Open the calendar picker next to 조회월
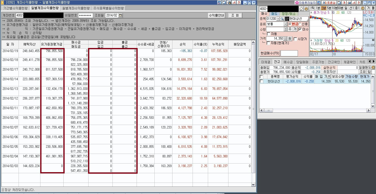This screenshot has width=376, height=194. [121, 15]
